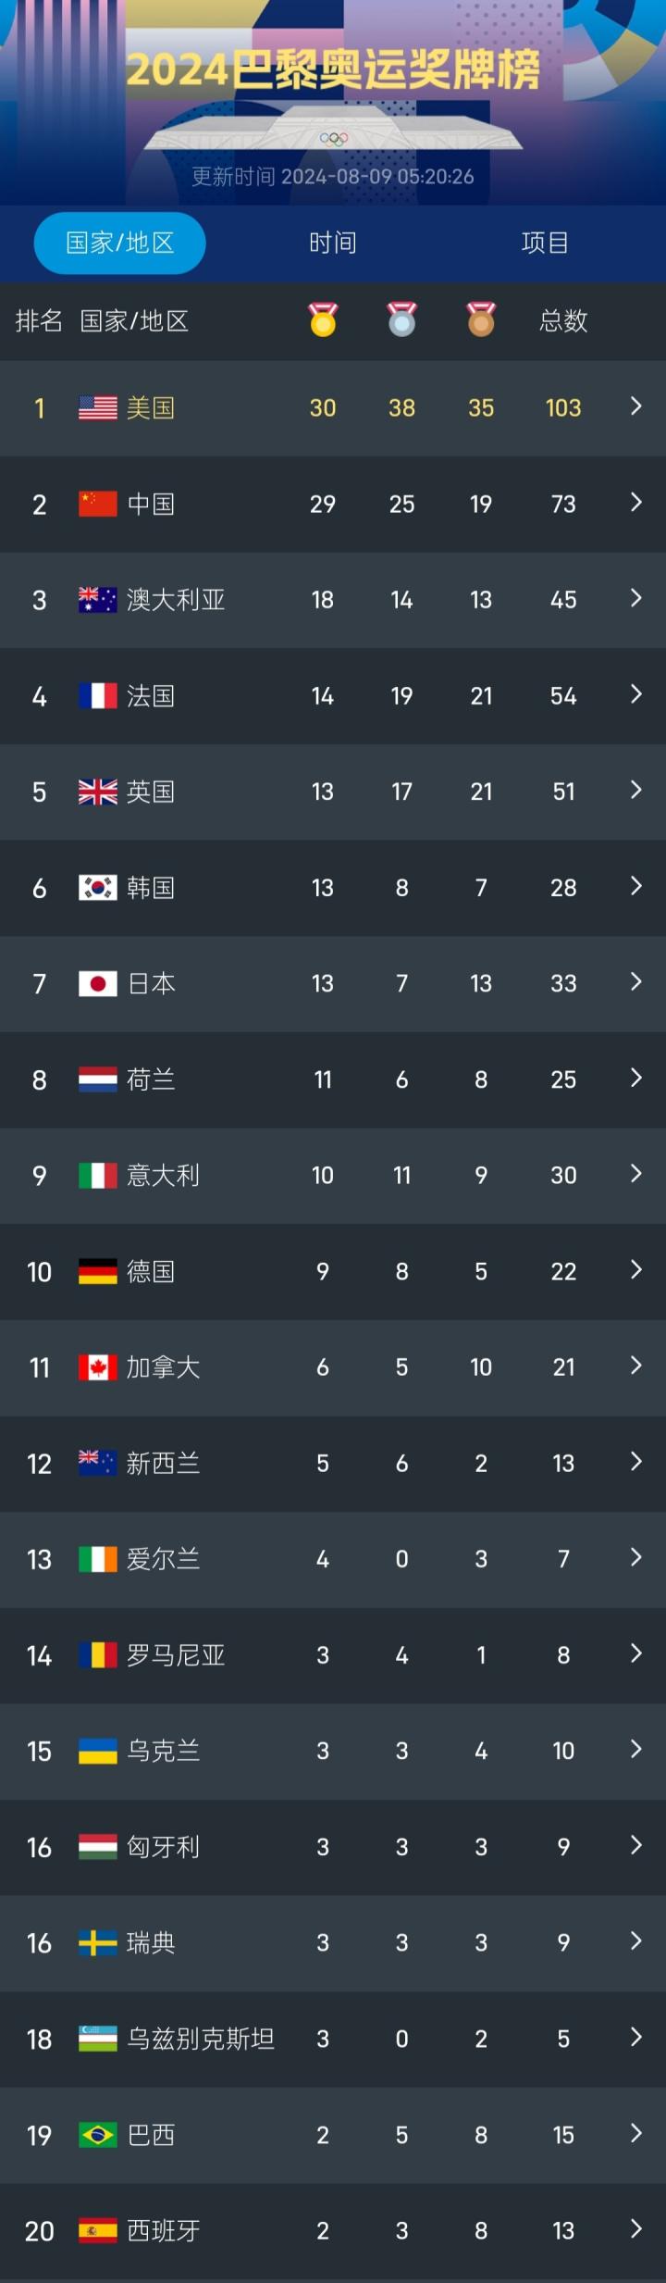Click the Japan flag icon
The image size is (666, 2283).
[98, 984]
